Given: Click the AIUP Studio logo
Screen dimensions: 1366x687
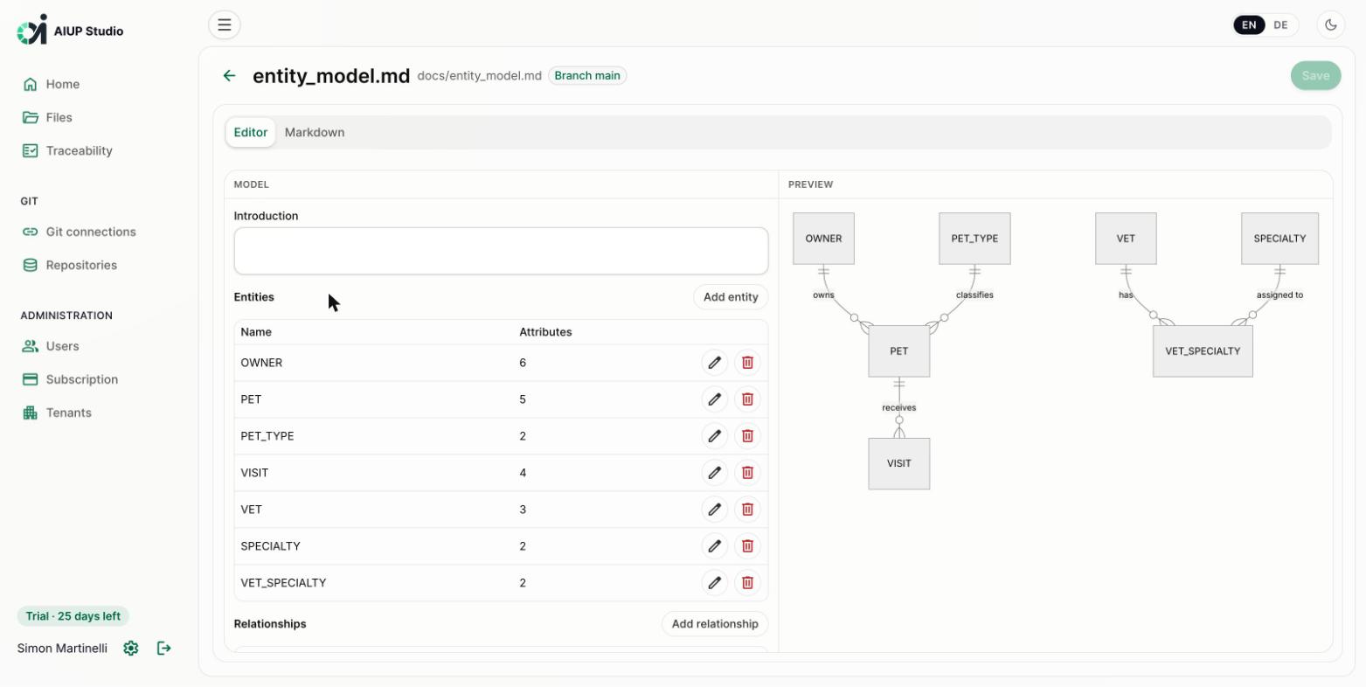Looking at the screenshot, I should point(70,31).
